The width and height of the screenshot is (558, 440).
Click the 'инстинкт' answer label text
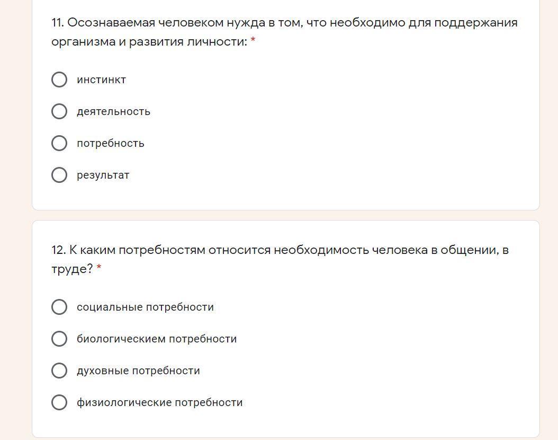[x=101, y=80]
